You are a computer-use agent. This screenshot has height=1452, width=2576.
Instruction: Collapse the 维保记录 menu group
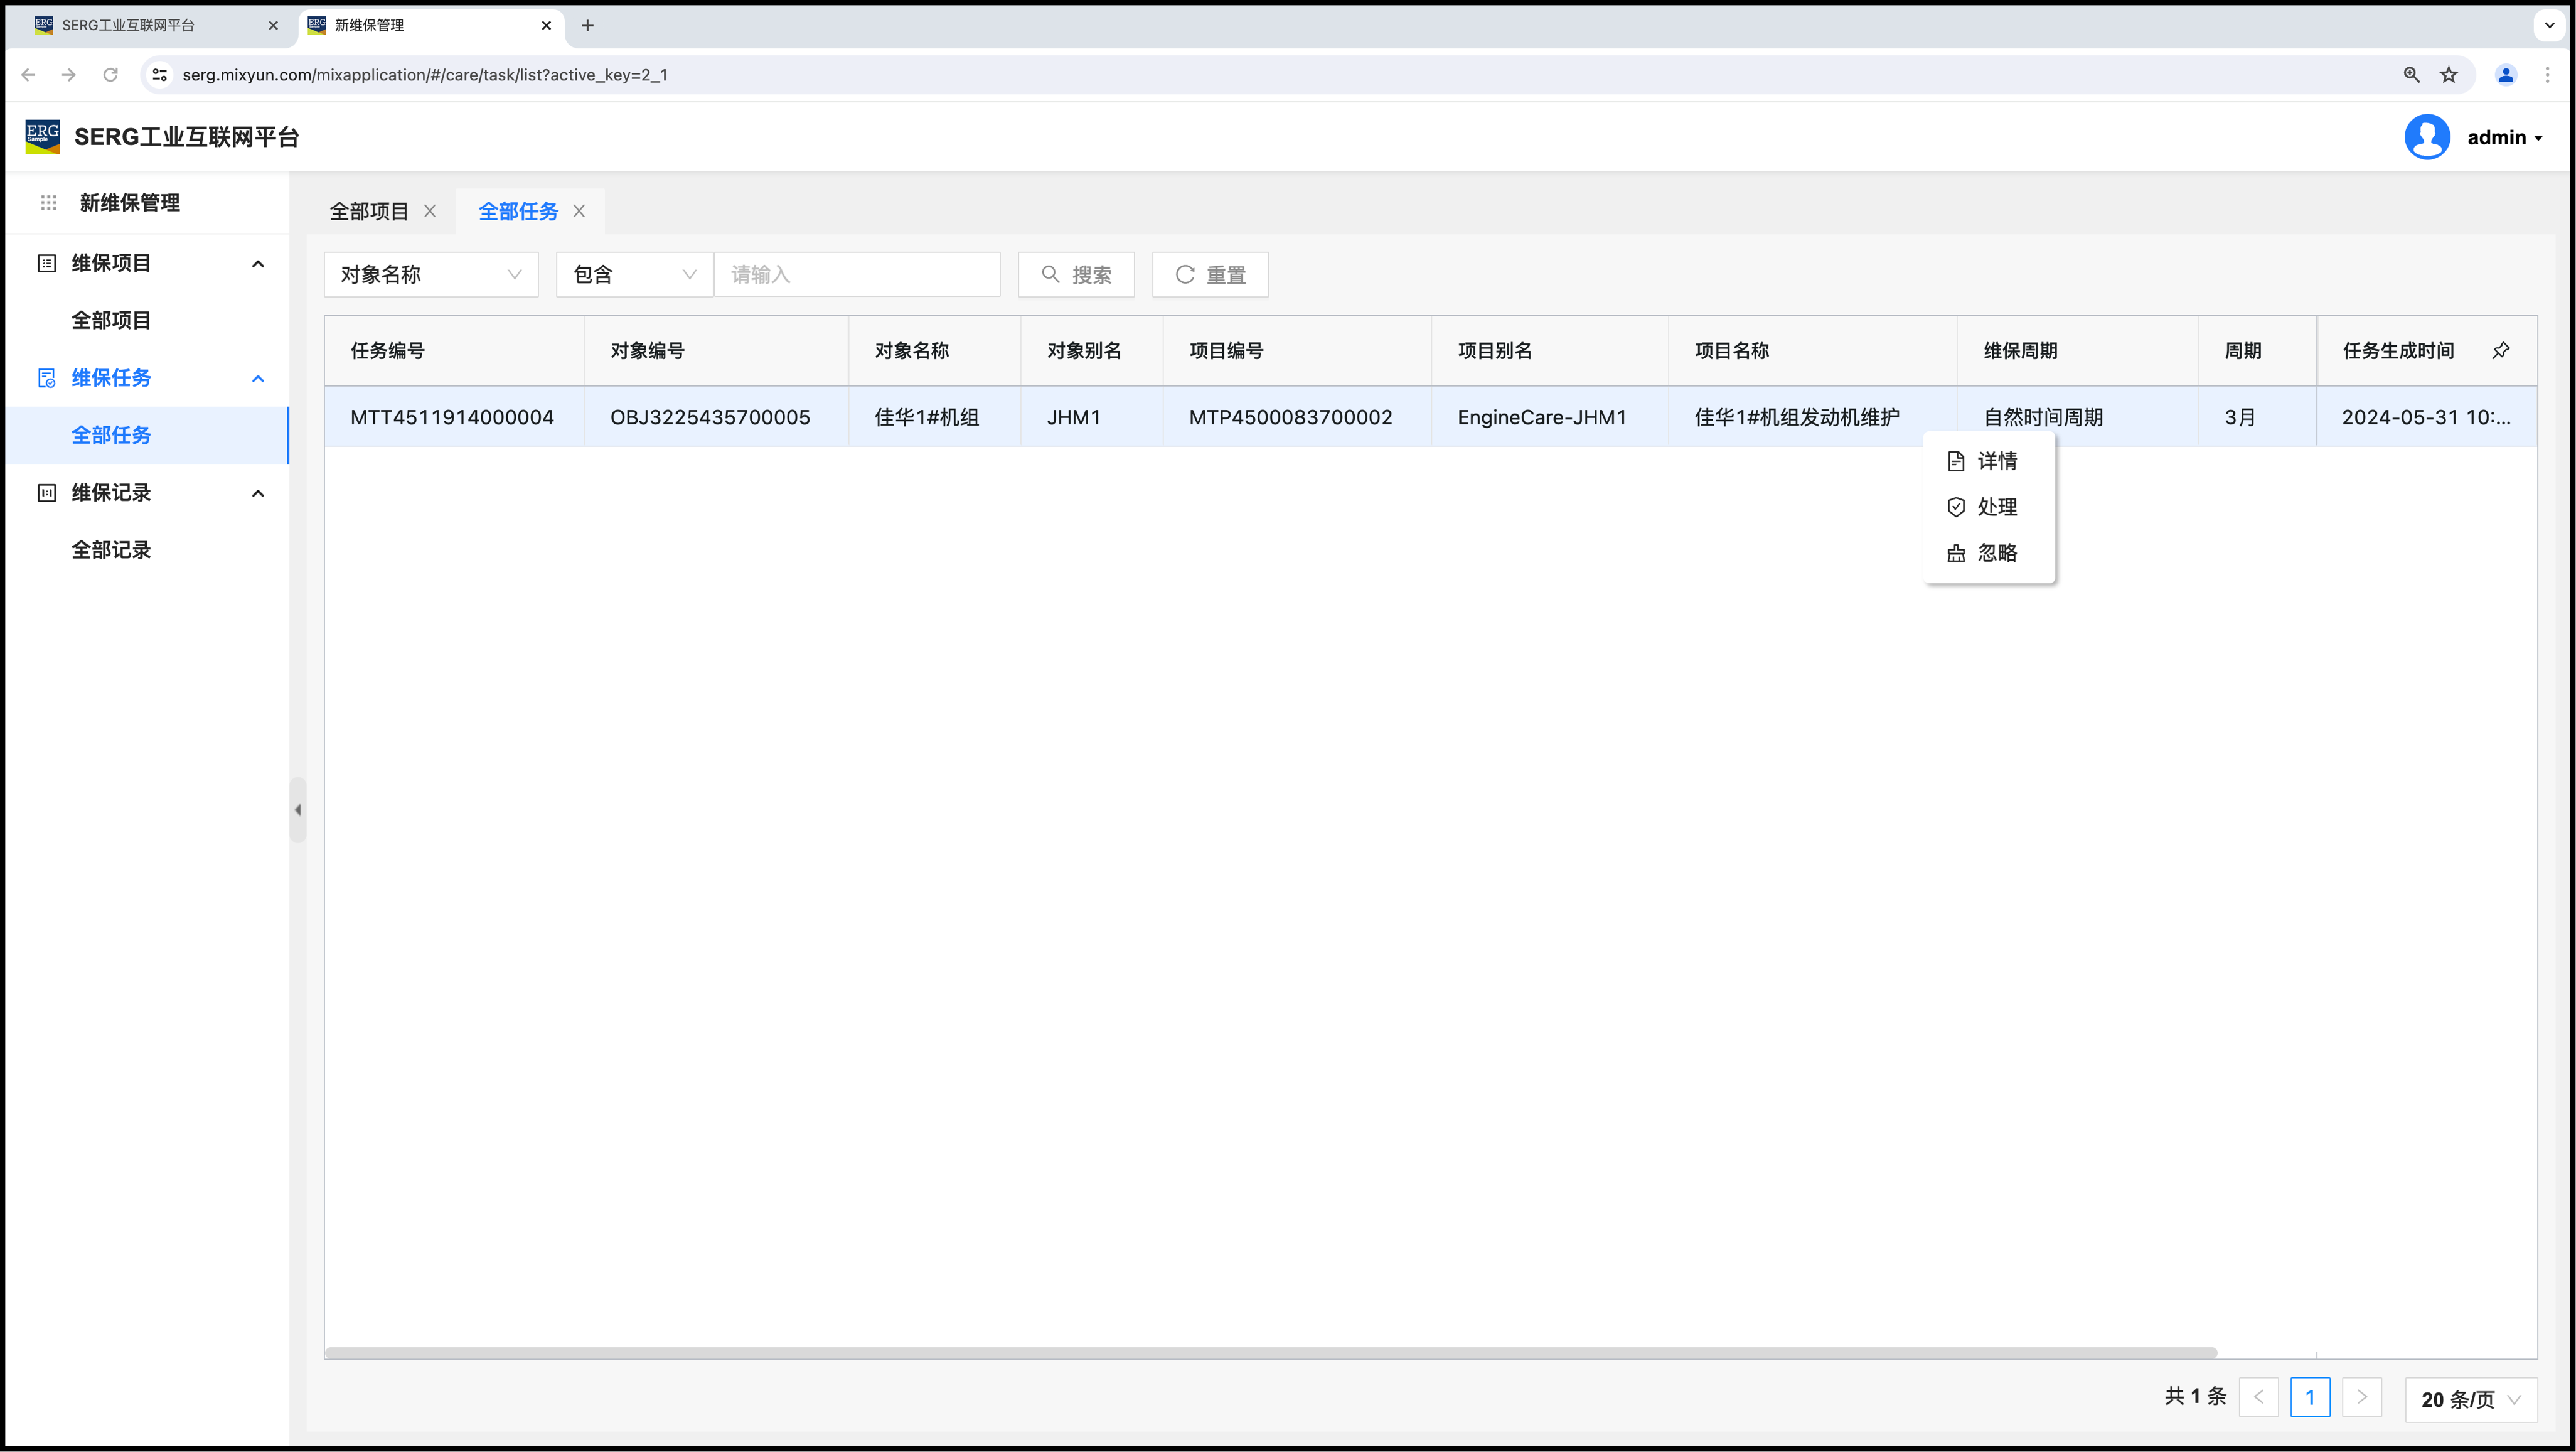coord(258,493)
